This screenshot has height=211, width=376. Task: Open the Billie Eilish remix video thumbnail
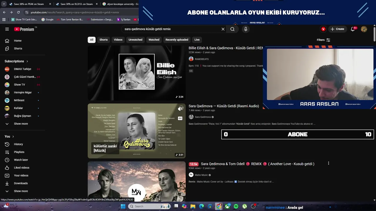click(x=137, y=73)
